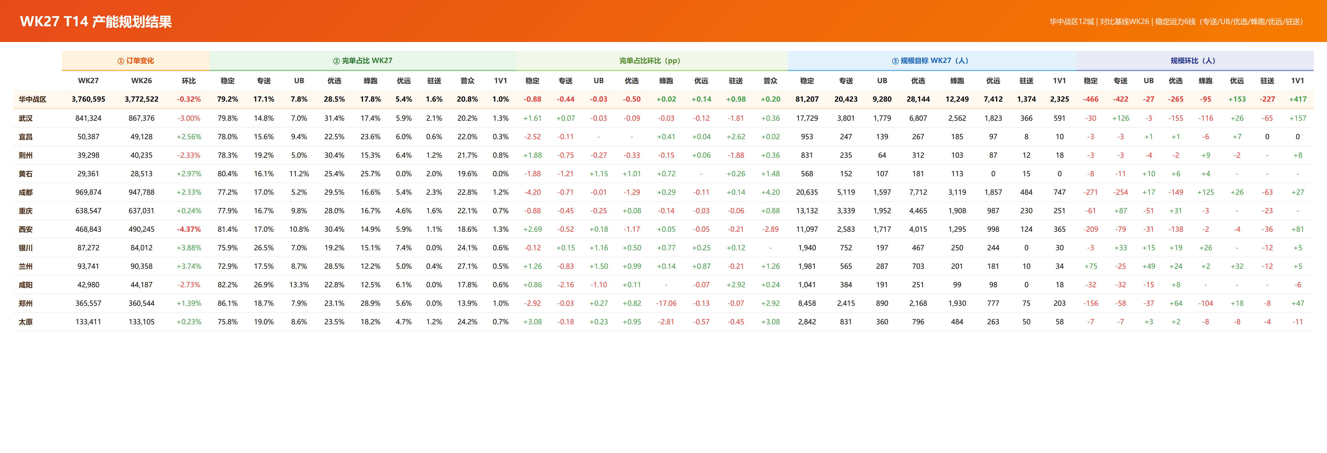Click 武汉's 稳定 scale target 17,729
1327x453 pixels.
807,118
